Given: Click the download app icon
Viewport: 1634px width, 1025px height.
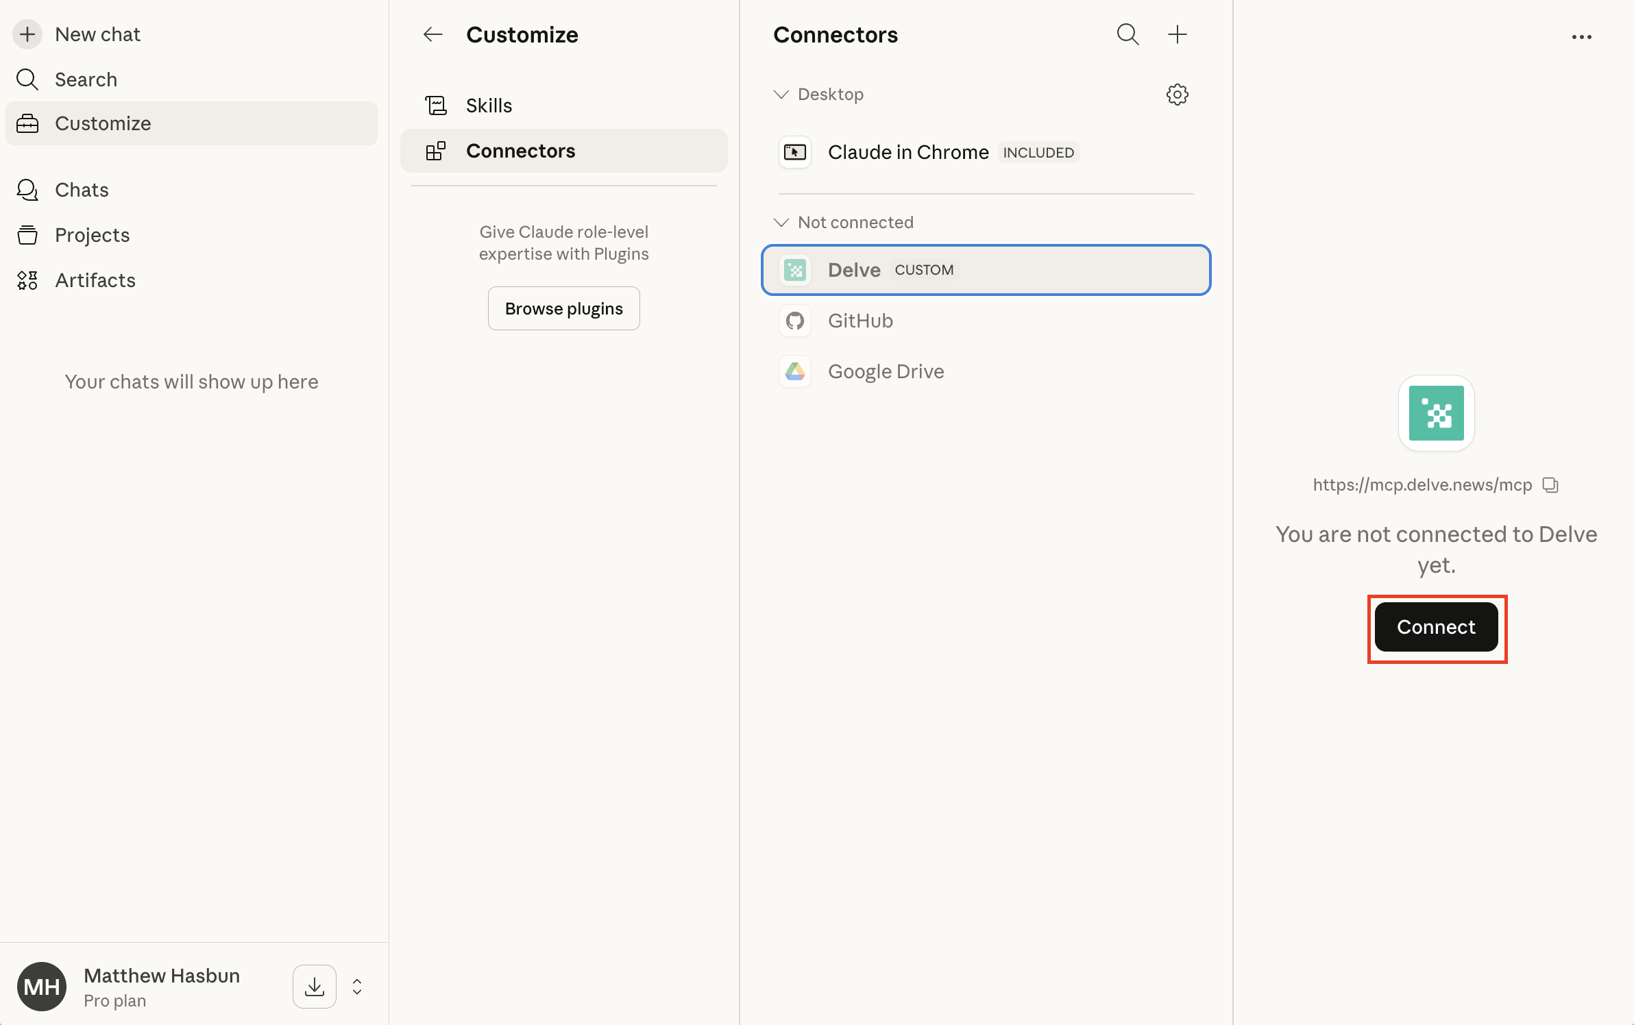Looking at the screenshot, I should [x=315, y=987].
